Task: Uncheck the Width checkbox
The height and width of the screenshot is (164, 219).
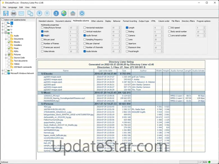Action: point(42,31)
